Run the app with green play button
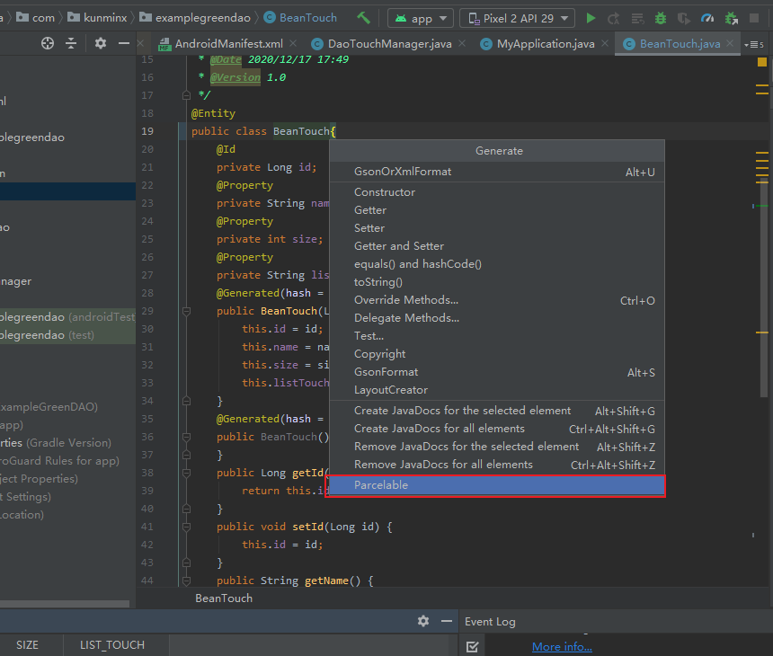773x656 pixels. [x=591, y=19]
